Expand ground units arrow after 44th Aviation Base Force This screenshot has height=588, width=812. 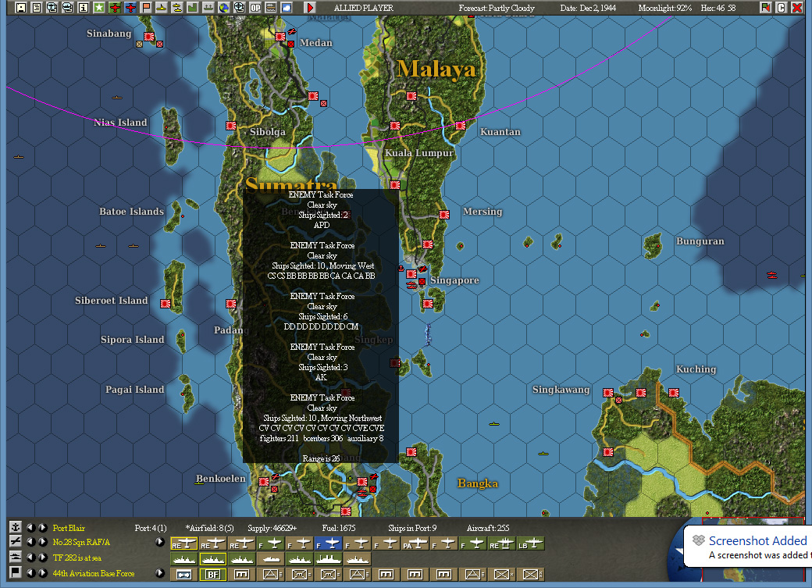point(159,573)
